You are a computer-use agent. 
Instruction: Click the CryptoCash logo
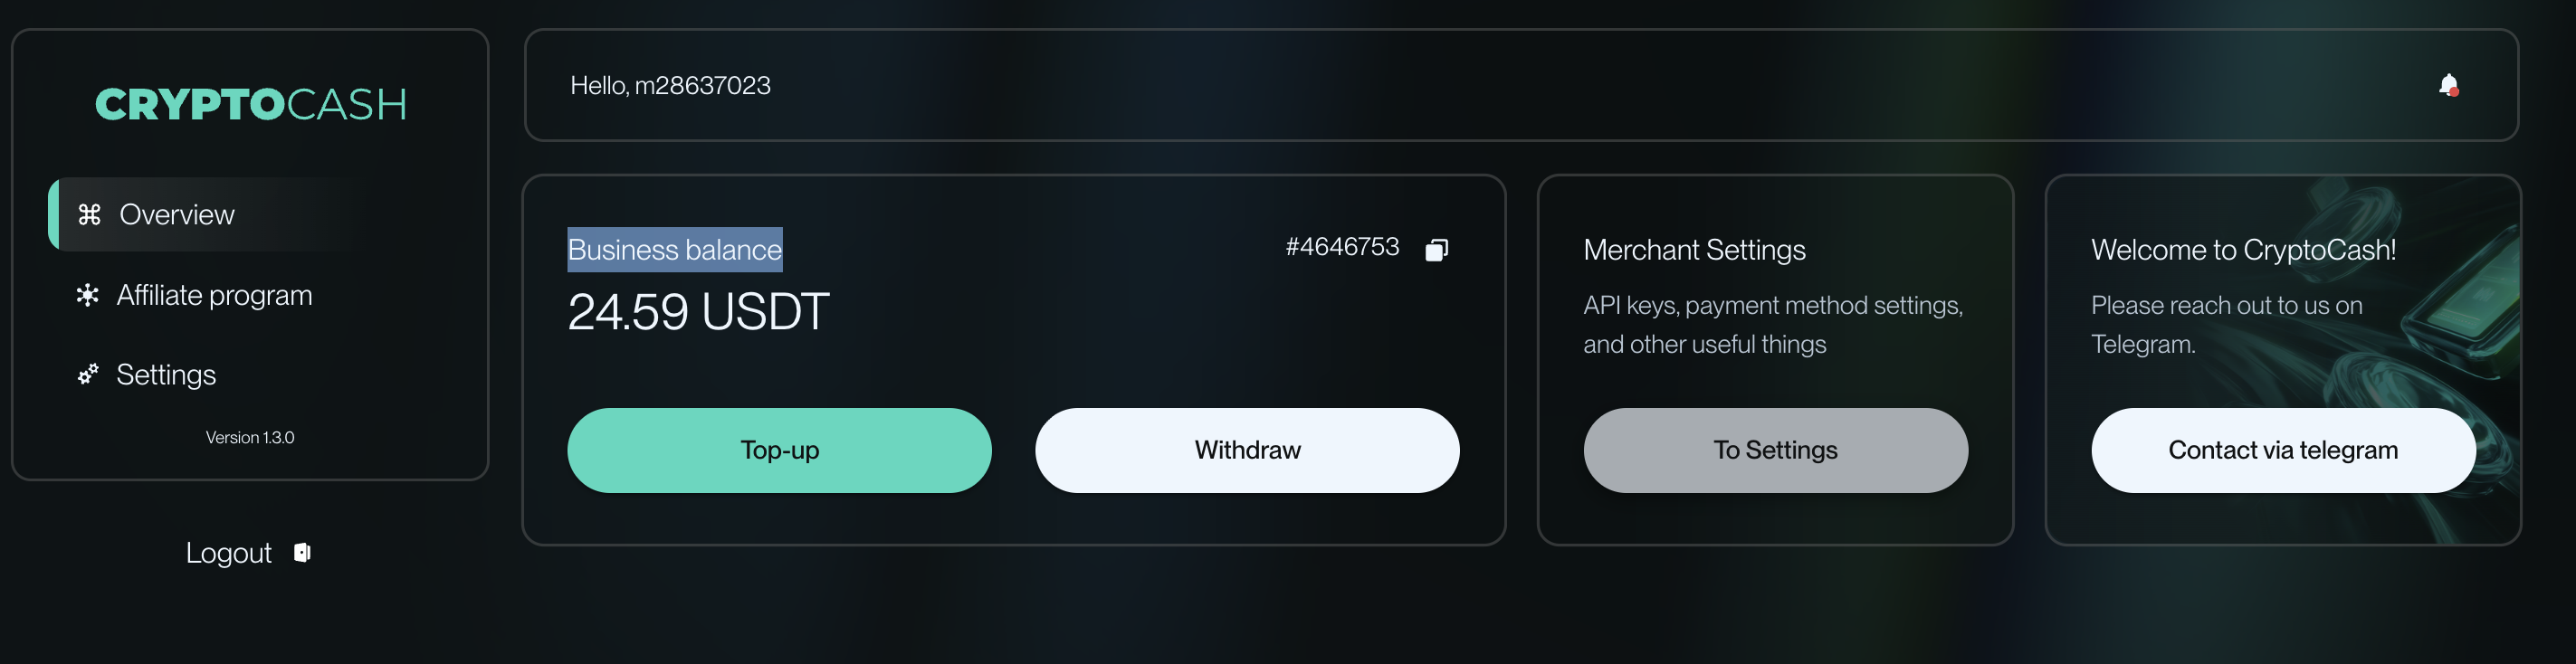tap(250, 105)
